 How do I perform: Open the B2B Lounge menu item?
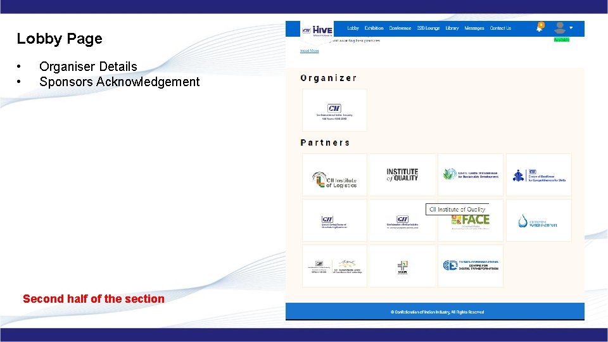click(x=428, y=28)
